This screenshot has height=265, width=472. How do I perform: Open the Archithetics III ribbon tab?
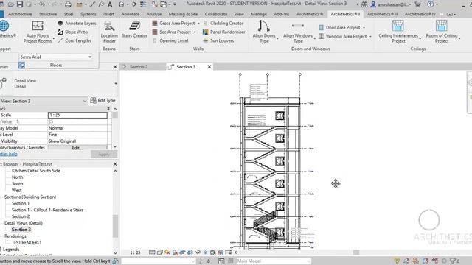[x=382, y=14]
